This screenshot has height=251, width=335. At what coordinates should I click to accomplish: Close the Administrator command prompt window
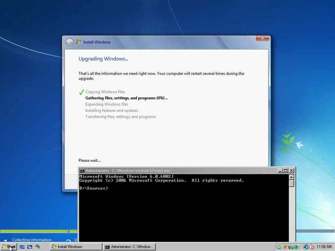click(291, 171)
